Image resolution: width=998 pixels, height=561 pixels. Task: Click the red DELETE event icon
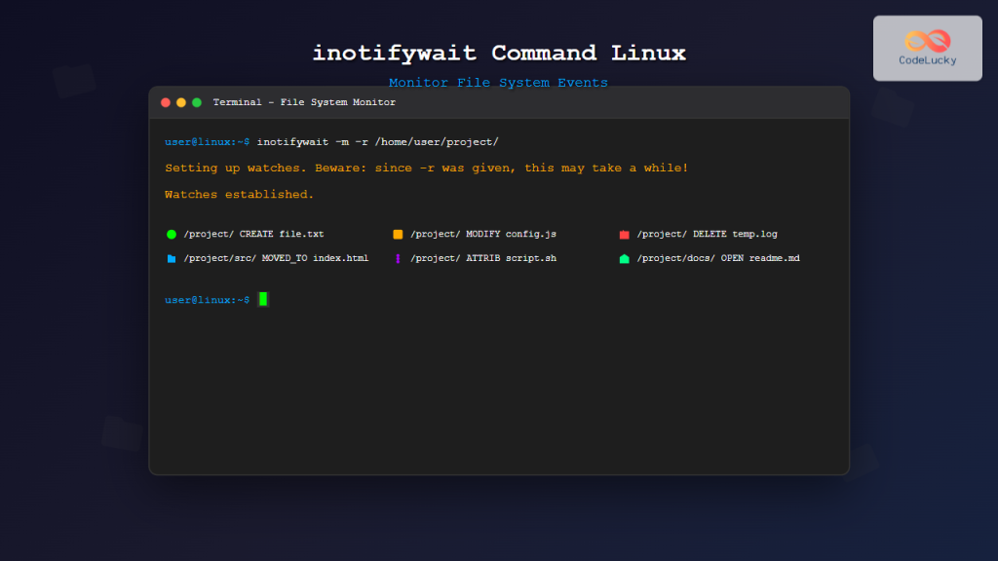pos(624,234)
